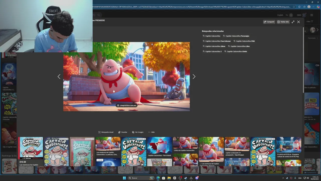Search related 'Capitán Calzoncillos Cómic'
The height and width of the screenshot is (181, 321).
[235, 52]
